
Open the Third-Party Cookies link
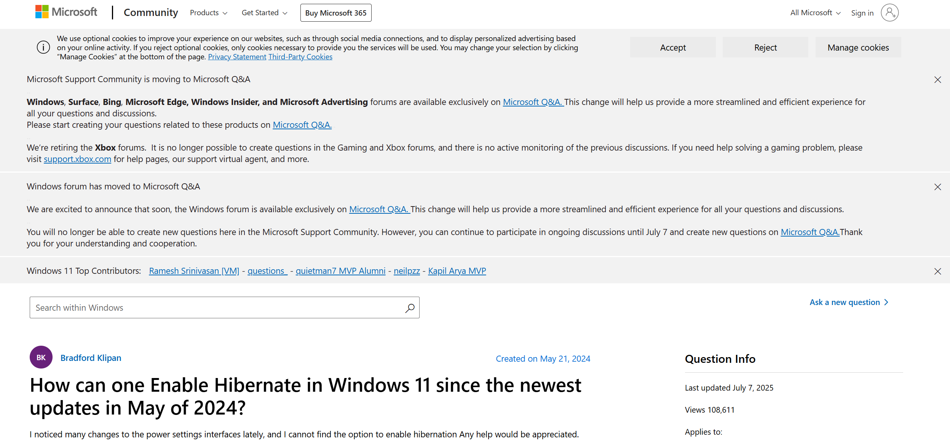pyautogui.click(x=300, y=57)
